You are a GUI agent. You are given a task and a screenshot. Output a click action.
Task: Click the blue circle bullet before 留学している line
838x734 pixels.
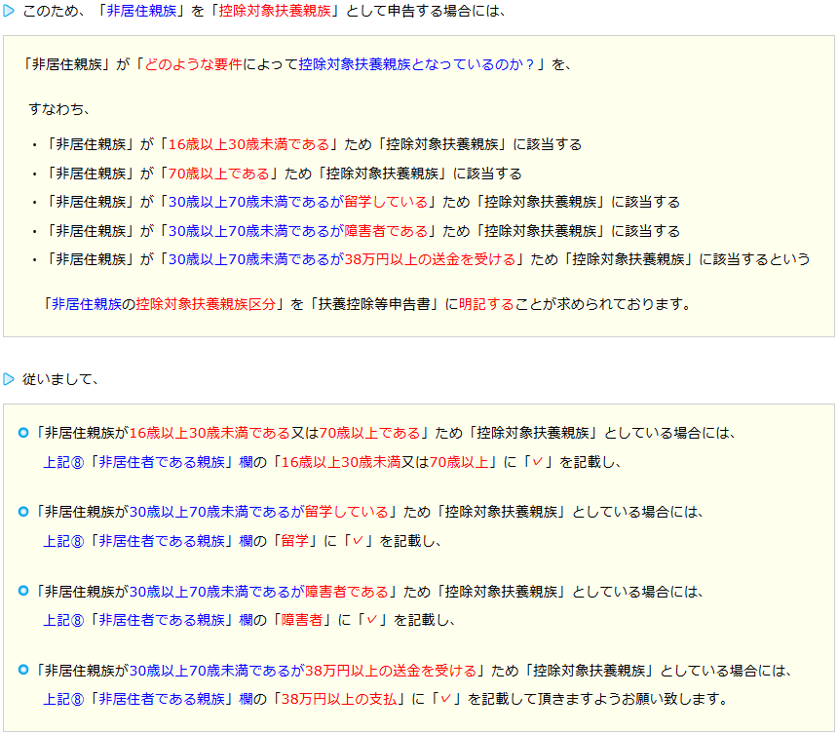(x=23, y=512)
